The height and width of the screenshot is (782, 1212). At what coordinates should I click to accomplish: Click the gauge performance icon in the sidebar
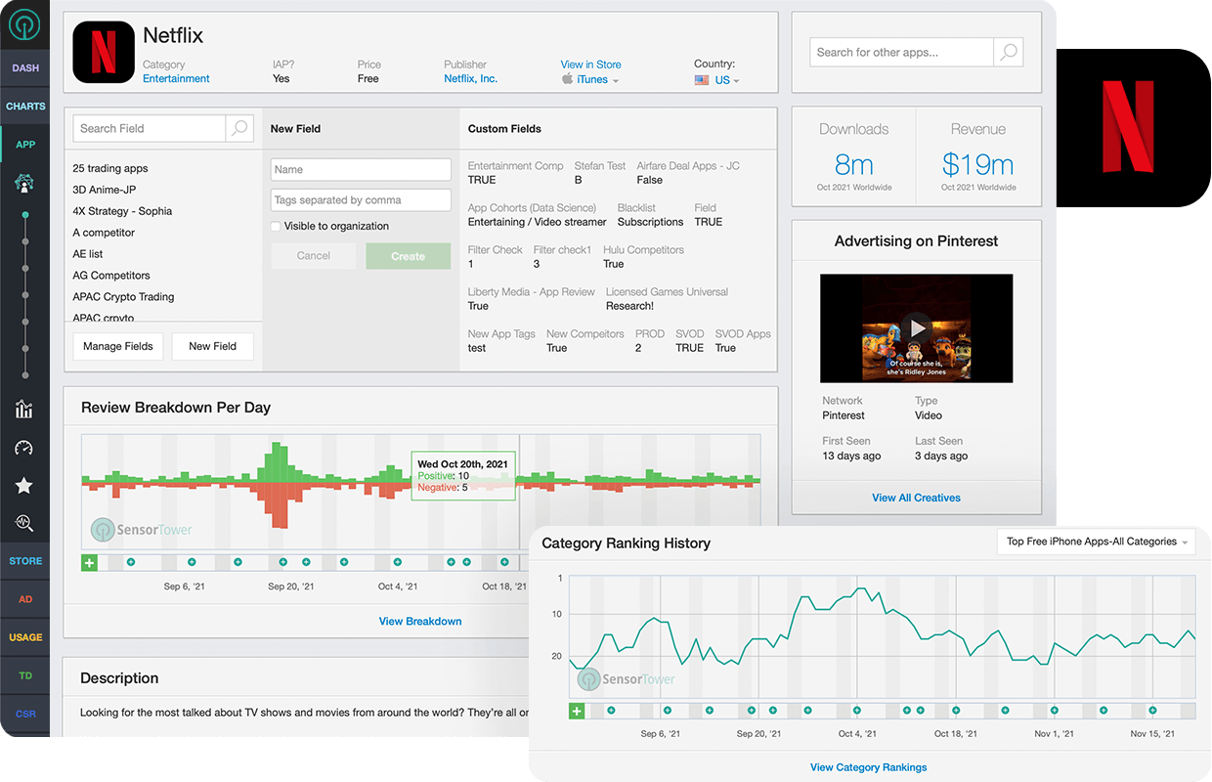point(24,448)
